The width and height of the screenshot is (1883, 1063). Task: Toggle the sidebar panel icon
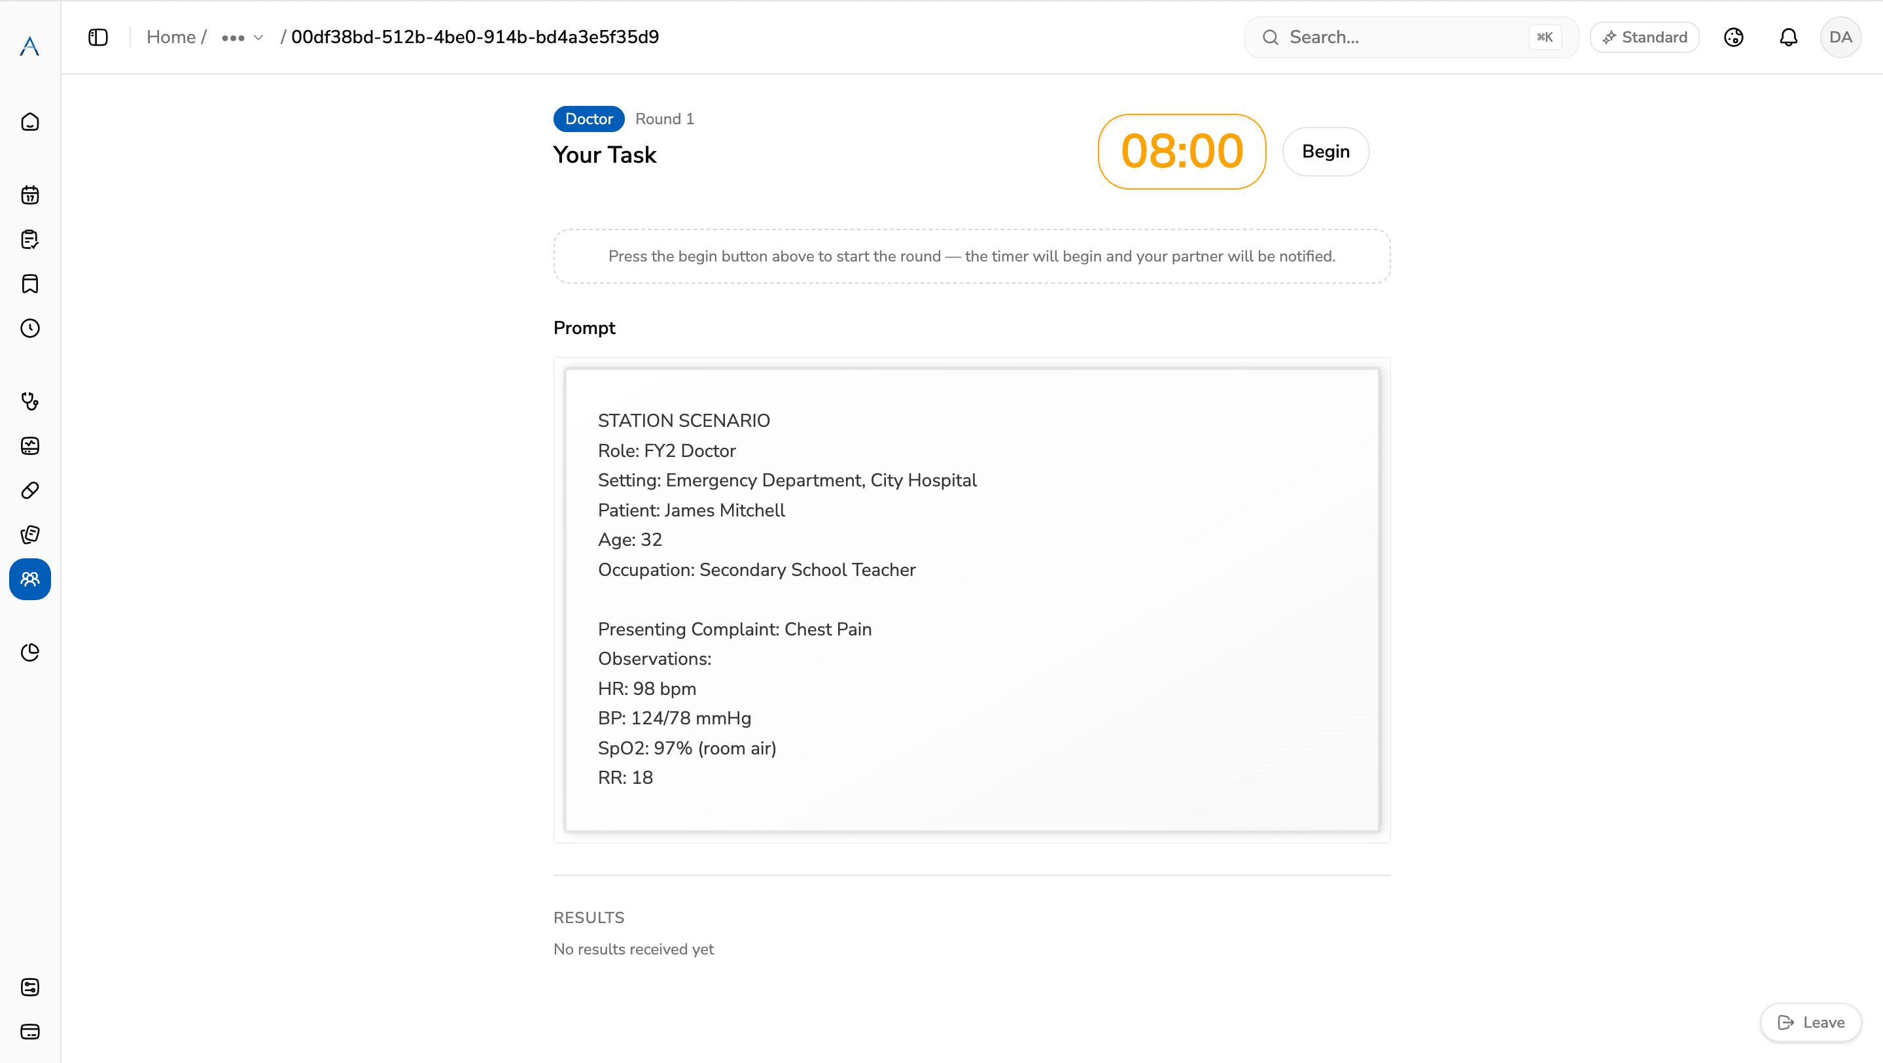(x=98, y=37)
